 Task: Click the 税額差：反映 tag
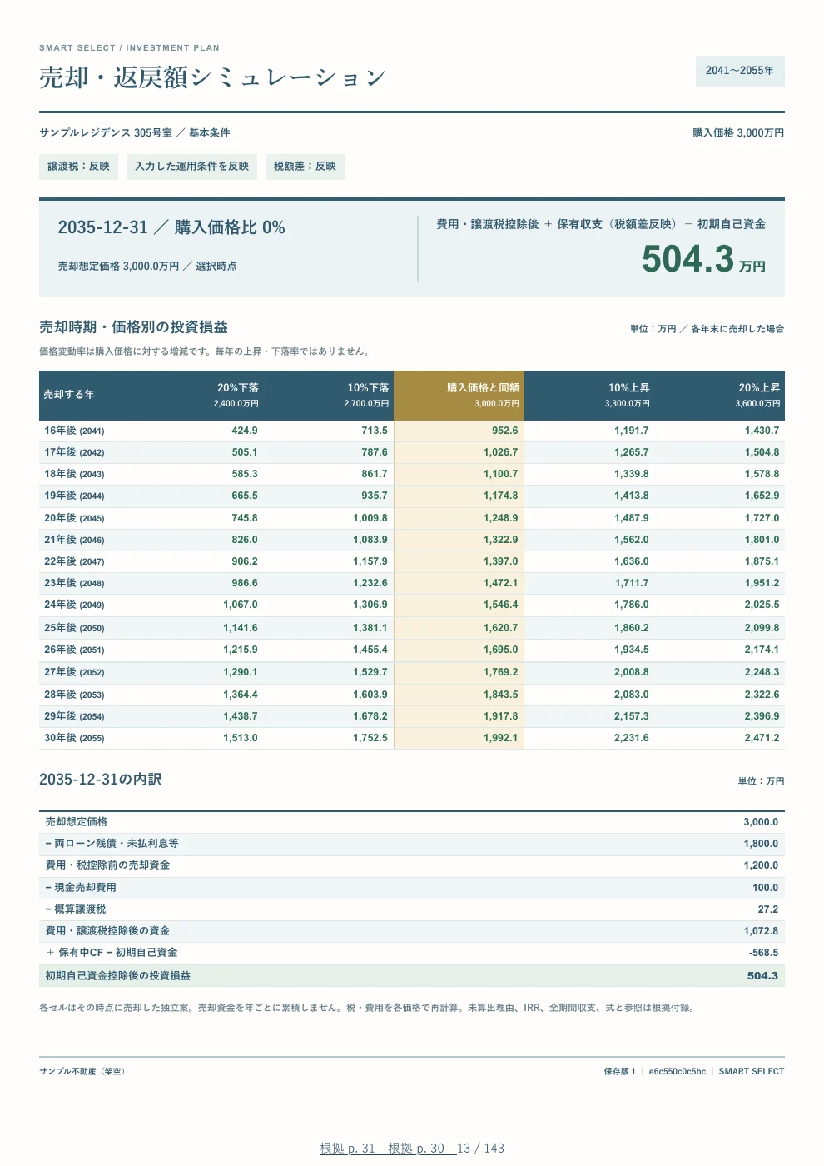tap(305, 167)
